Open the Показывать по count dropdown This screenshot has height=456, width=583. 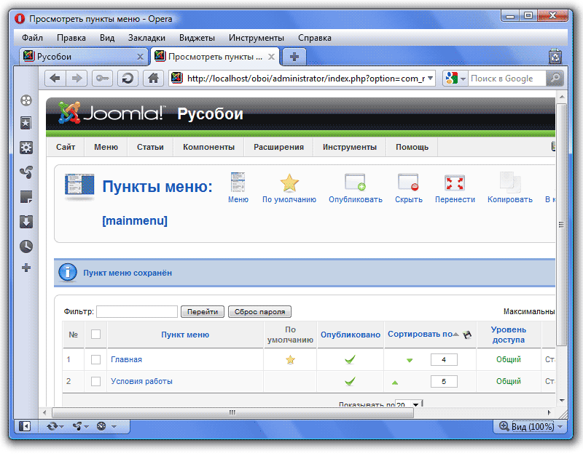pyautogui.click(x=416, y=405)
